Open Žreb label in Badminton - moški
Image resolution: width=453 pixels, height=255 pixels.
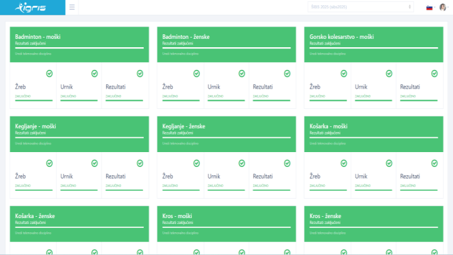tap(20, 87)
